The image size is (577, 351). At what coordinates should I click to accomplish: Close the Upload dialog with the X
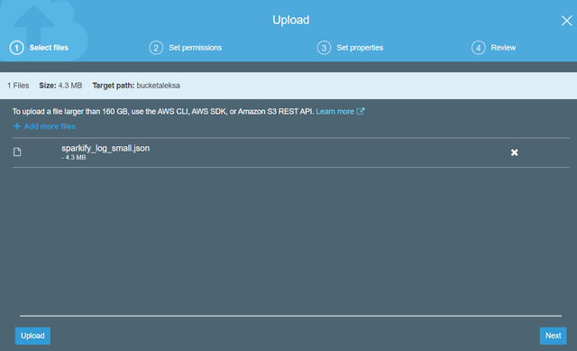(x=566, y=21)
